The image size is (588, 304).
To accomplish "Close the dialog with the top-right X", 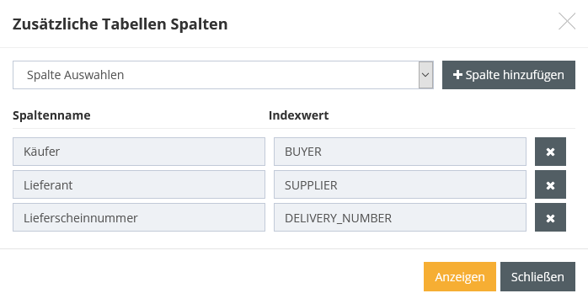I will pyautogui.click(x=567, y=21).
